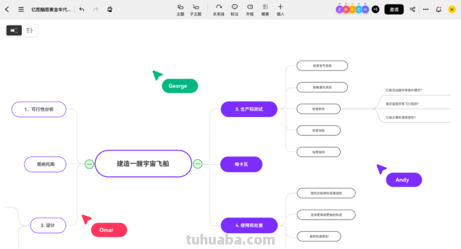Click collaborator avatar C
This screenshot has height=249, width=461.
[359, 10]
